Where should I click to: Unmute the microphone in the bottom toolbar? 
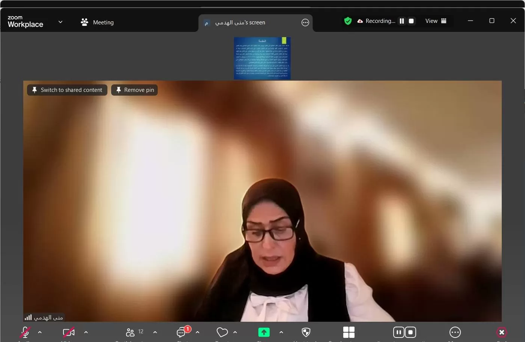pos(25,332)
